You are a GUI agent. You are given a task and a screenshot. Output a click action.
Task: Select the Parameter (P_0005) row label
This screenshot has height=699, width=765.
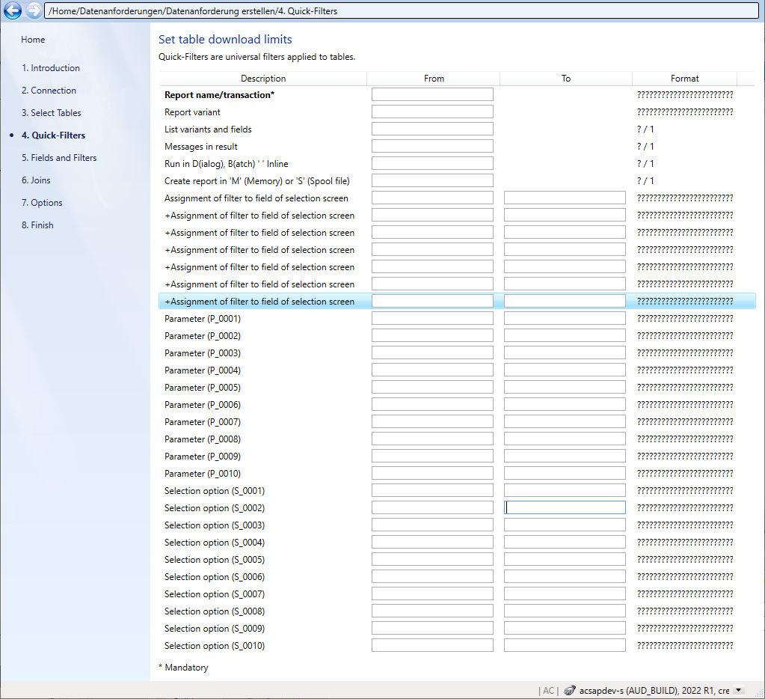pyautogui.click(x=203, y=387)
